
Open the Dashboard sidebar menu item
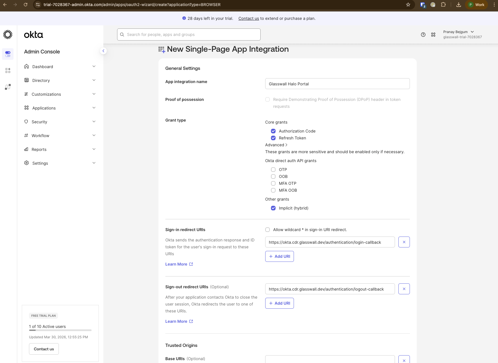click(60, 66)
